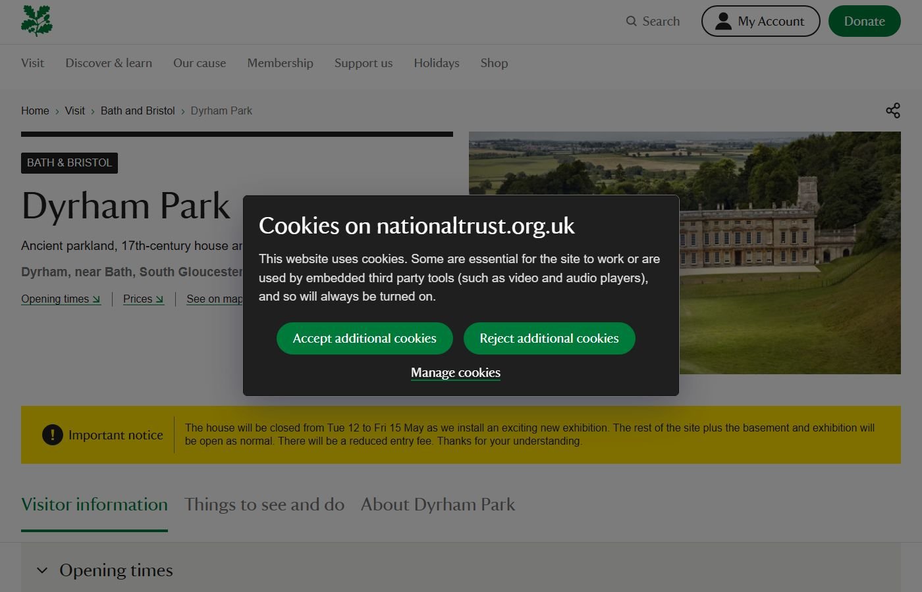Click the share icon beside breadcrumbs

tap(893, 111)
